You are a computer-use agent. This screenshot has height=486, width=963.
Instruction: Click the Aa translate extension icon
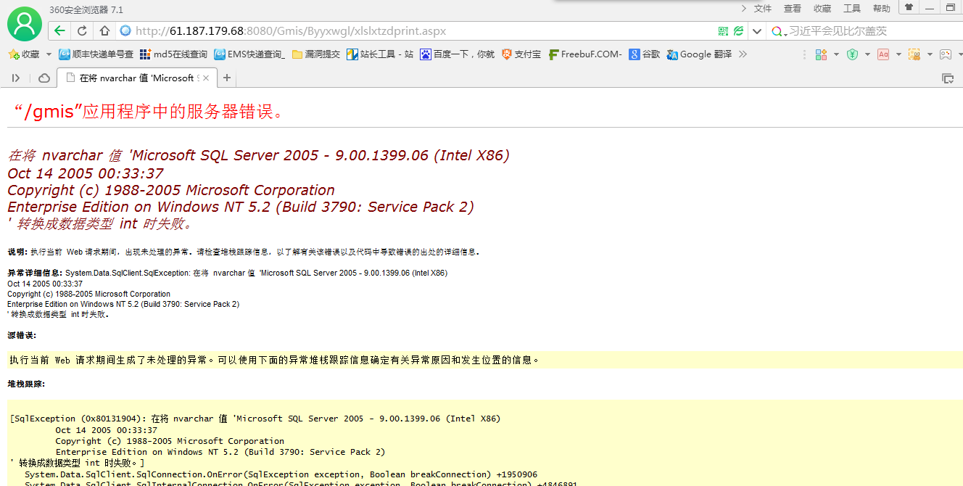click(x=883, y=54)
